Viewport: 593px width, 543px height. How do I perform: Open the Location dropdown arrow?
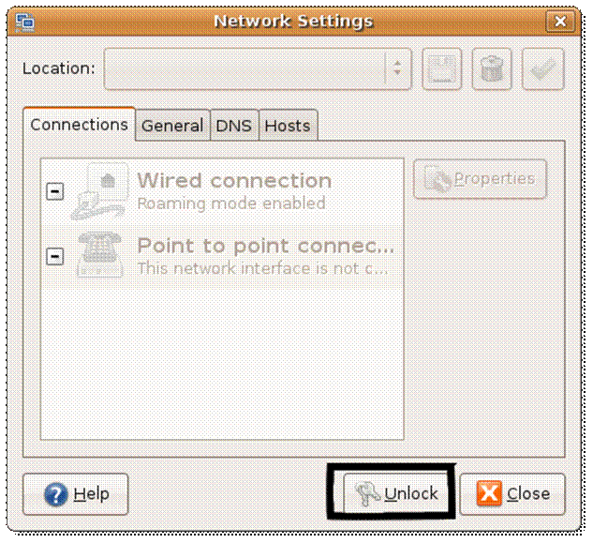[397, 68]
